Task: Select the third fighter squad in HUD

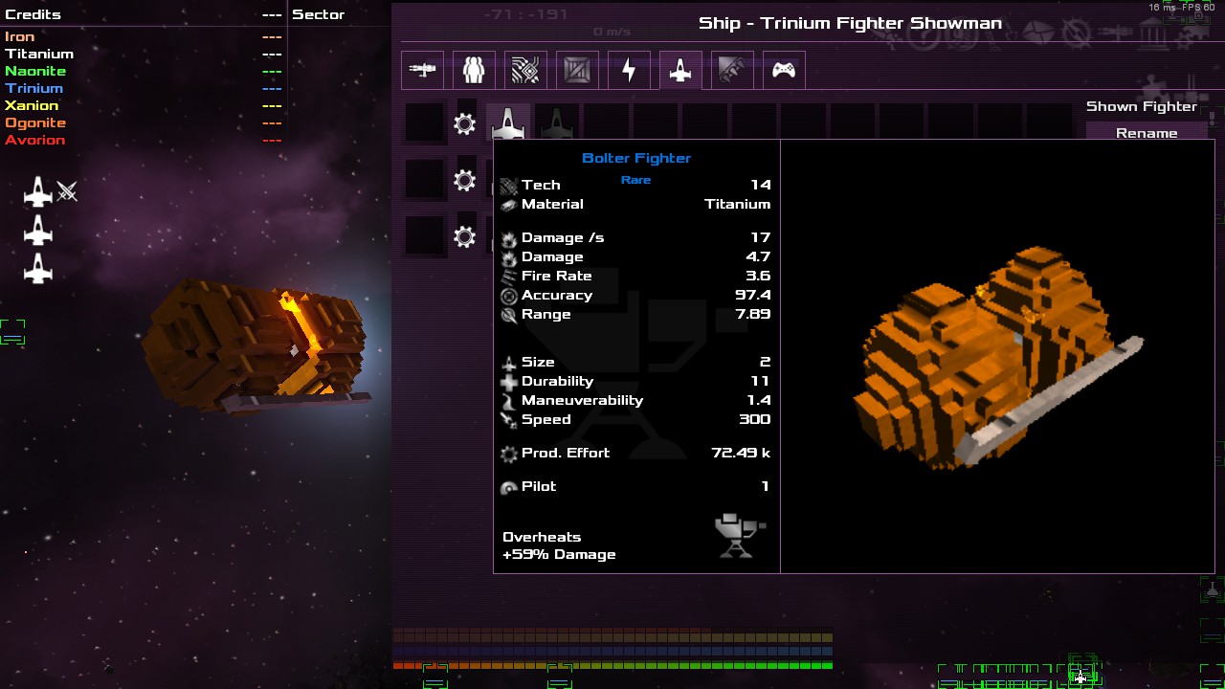Action: pyautogui.click(x=38, y=271)
